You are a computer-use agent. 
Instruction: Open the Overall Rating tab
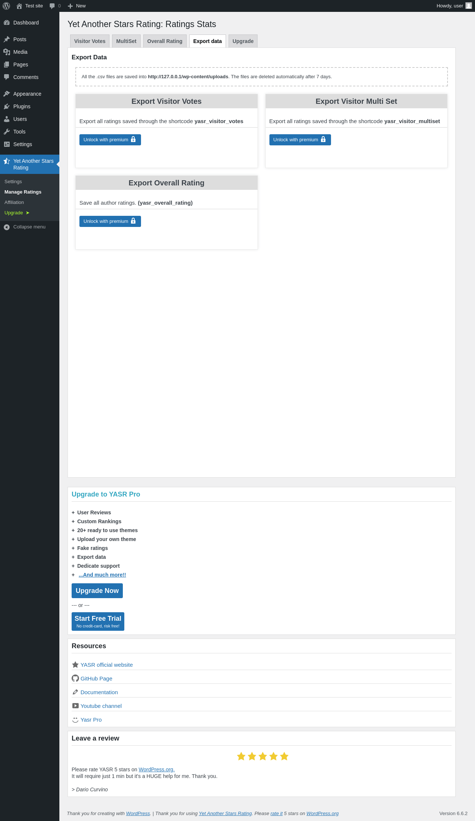(x=165, y=41)
